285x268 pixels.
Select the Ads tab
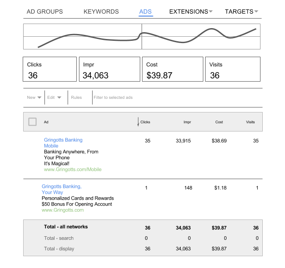tap(146, 12)
